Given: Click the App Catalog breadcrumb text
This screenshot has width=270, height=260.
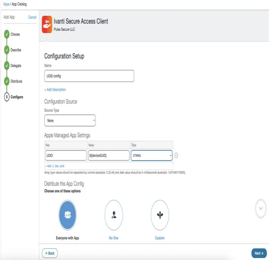Looking at the screenshot, I should pyautogui.click(x=19, y=4).
